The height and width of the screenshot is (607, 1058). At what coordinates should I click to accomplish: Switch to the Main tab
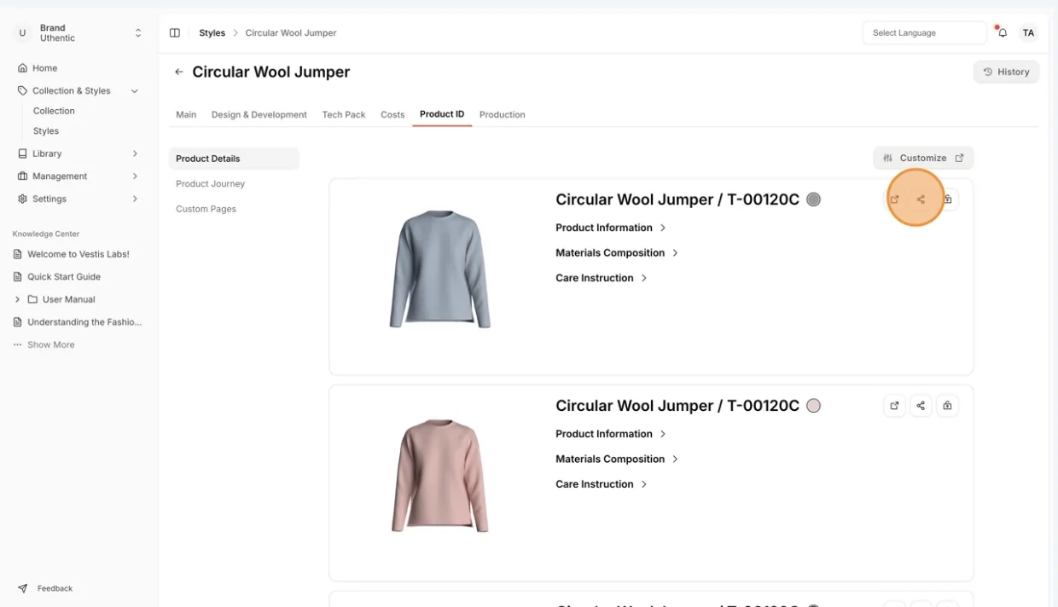(x=186, y=114)
